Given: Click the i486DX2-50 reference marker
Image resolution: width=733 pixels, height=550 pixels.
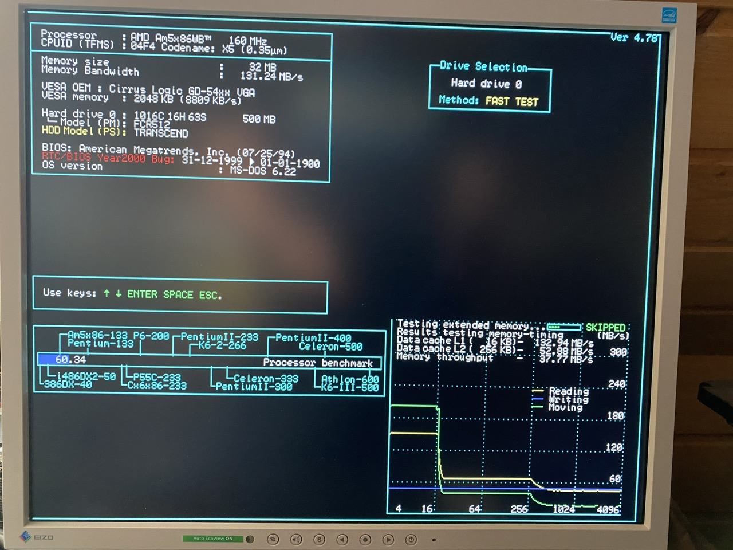Looking at the screenshot, I should (x=86, y=376).
